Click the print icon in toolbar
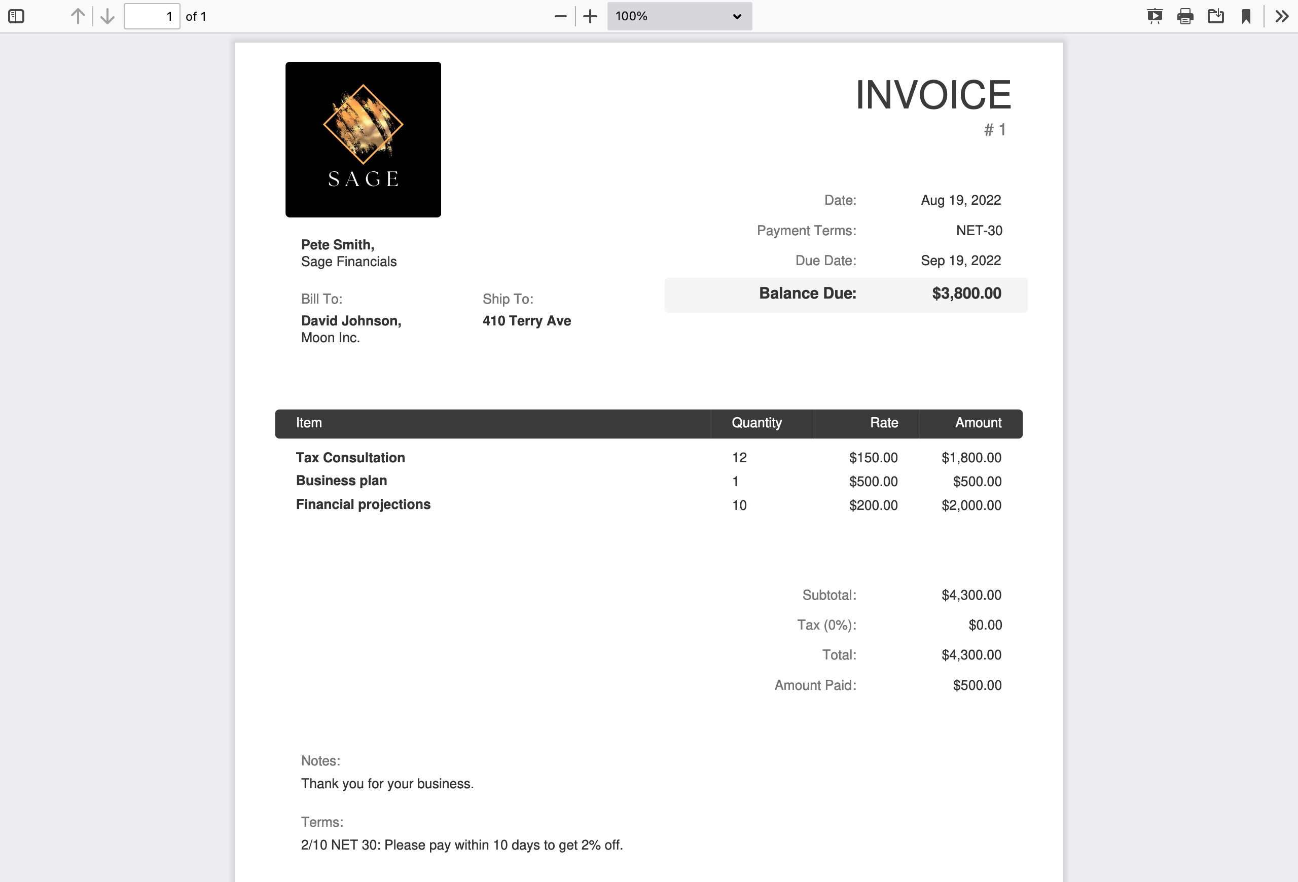 coord(1185,16)
